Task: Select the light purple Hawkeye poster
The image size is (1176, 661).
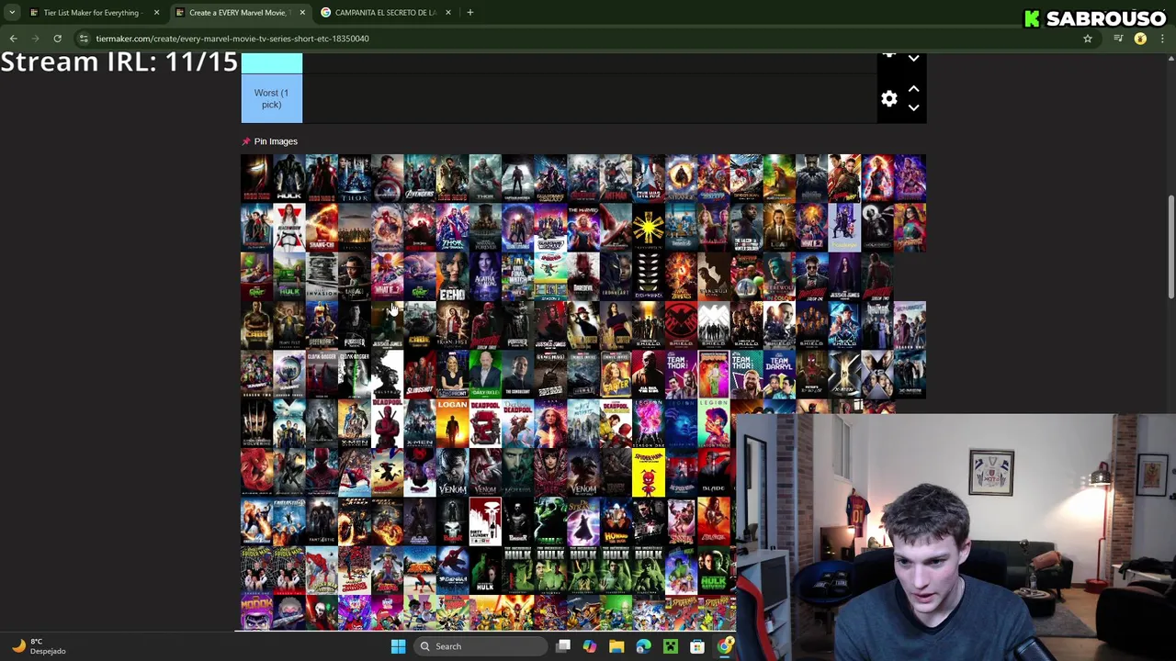Action: pyautogui.click(x=843, y=227)
